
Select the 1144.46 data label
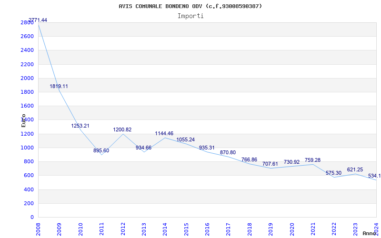pos(164,133)
